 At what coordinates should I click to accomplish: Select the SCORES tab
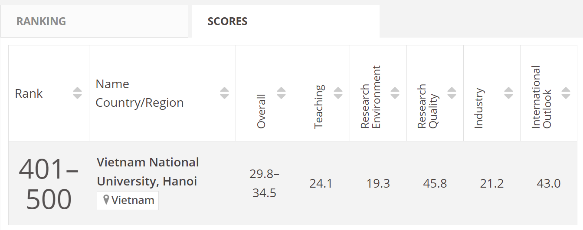(227, 21)
